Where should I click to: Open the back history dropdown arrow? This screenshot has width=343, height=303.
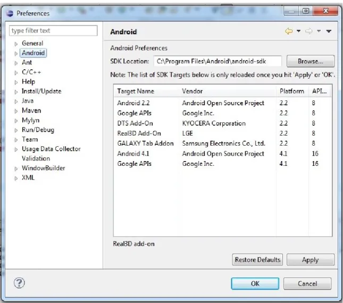[x=298, y=31]
